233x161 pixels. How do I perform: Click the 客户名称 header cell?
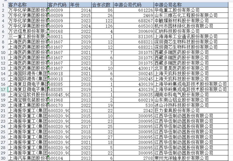(28, 5)
